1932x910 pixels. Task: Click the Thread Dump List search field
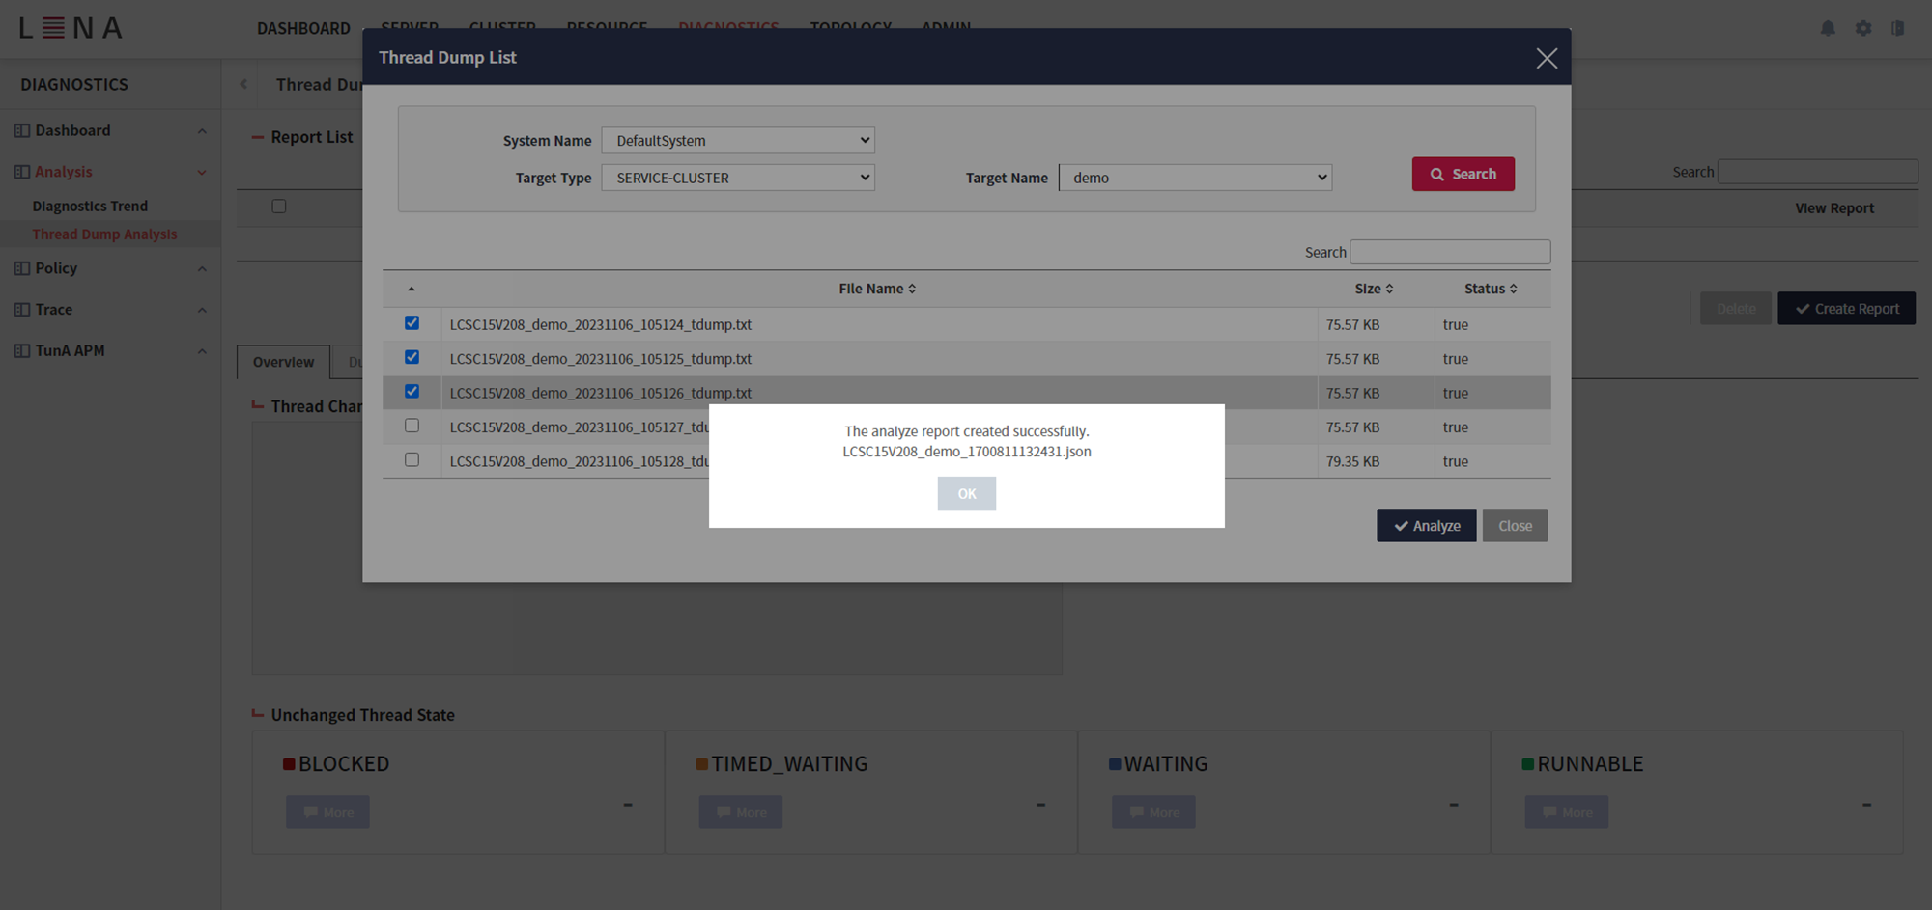1449,251
